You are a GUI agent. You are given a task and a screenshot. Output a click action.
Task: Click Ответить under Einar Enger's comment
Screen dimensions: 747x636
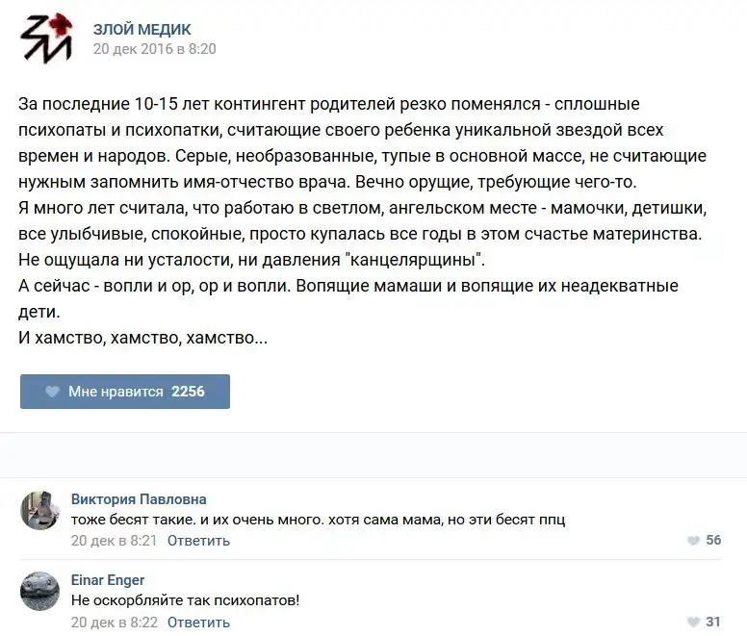[x=198, y=622]
